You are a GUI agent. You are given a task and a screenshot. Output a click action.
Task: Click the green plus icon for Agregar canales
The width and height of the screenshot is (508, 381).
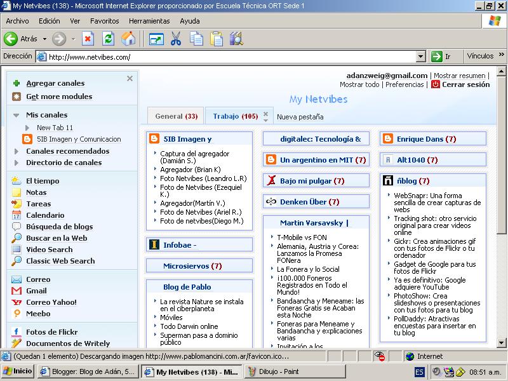coord(17,83)
